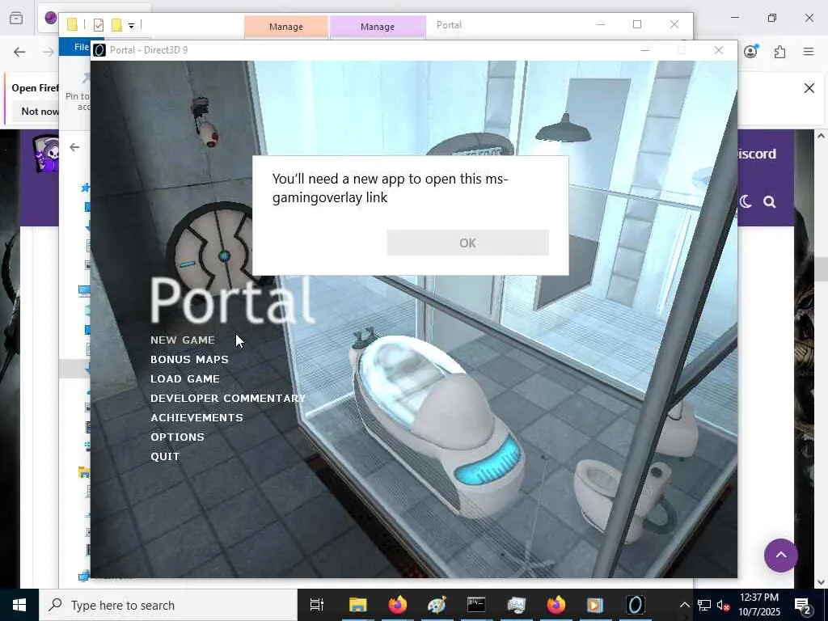Select the open Firefox tab with purple icon
The width and height of the screenshot is (828, 621).
[x=51, y=18]
